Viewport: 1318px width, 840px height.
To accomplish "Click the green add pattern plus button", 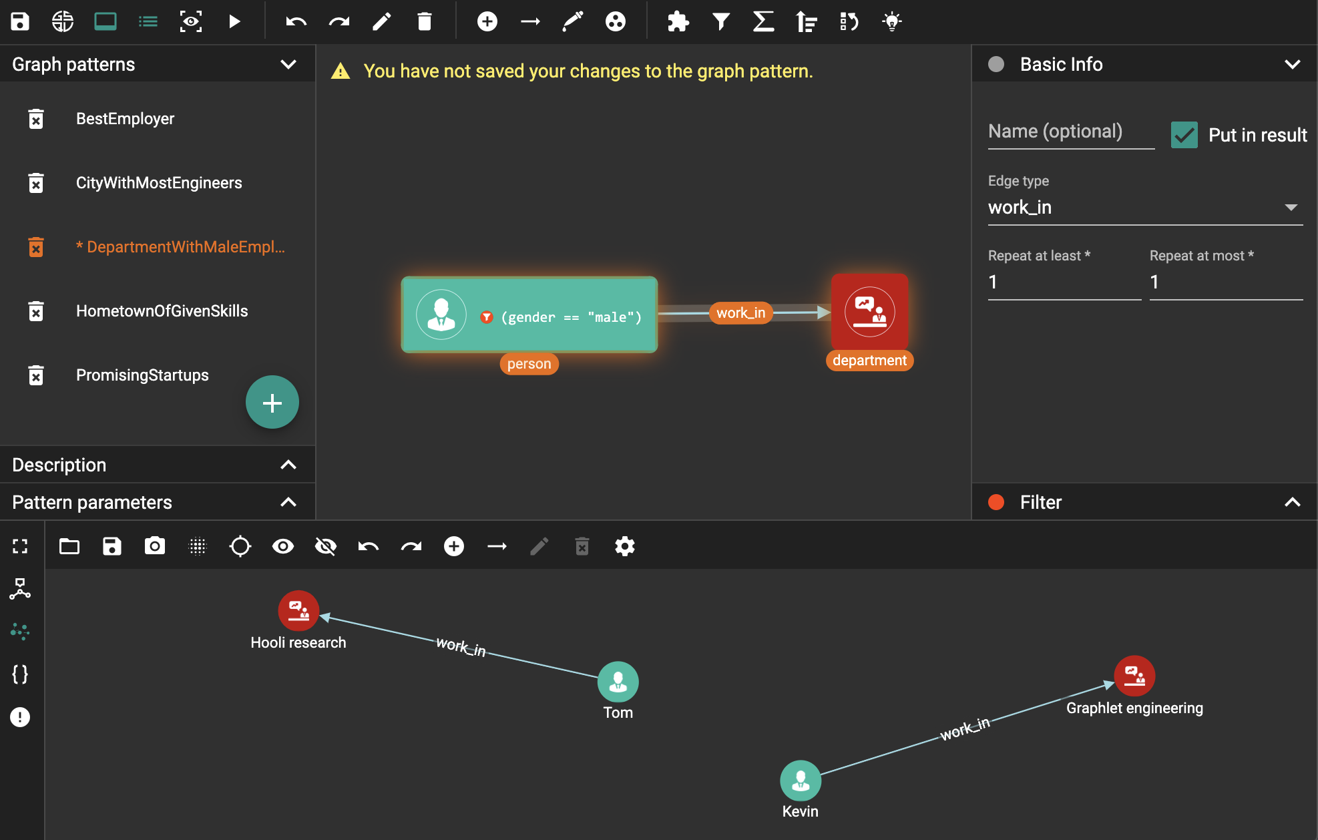I will point(272,403).
